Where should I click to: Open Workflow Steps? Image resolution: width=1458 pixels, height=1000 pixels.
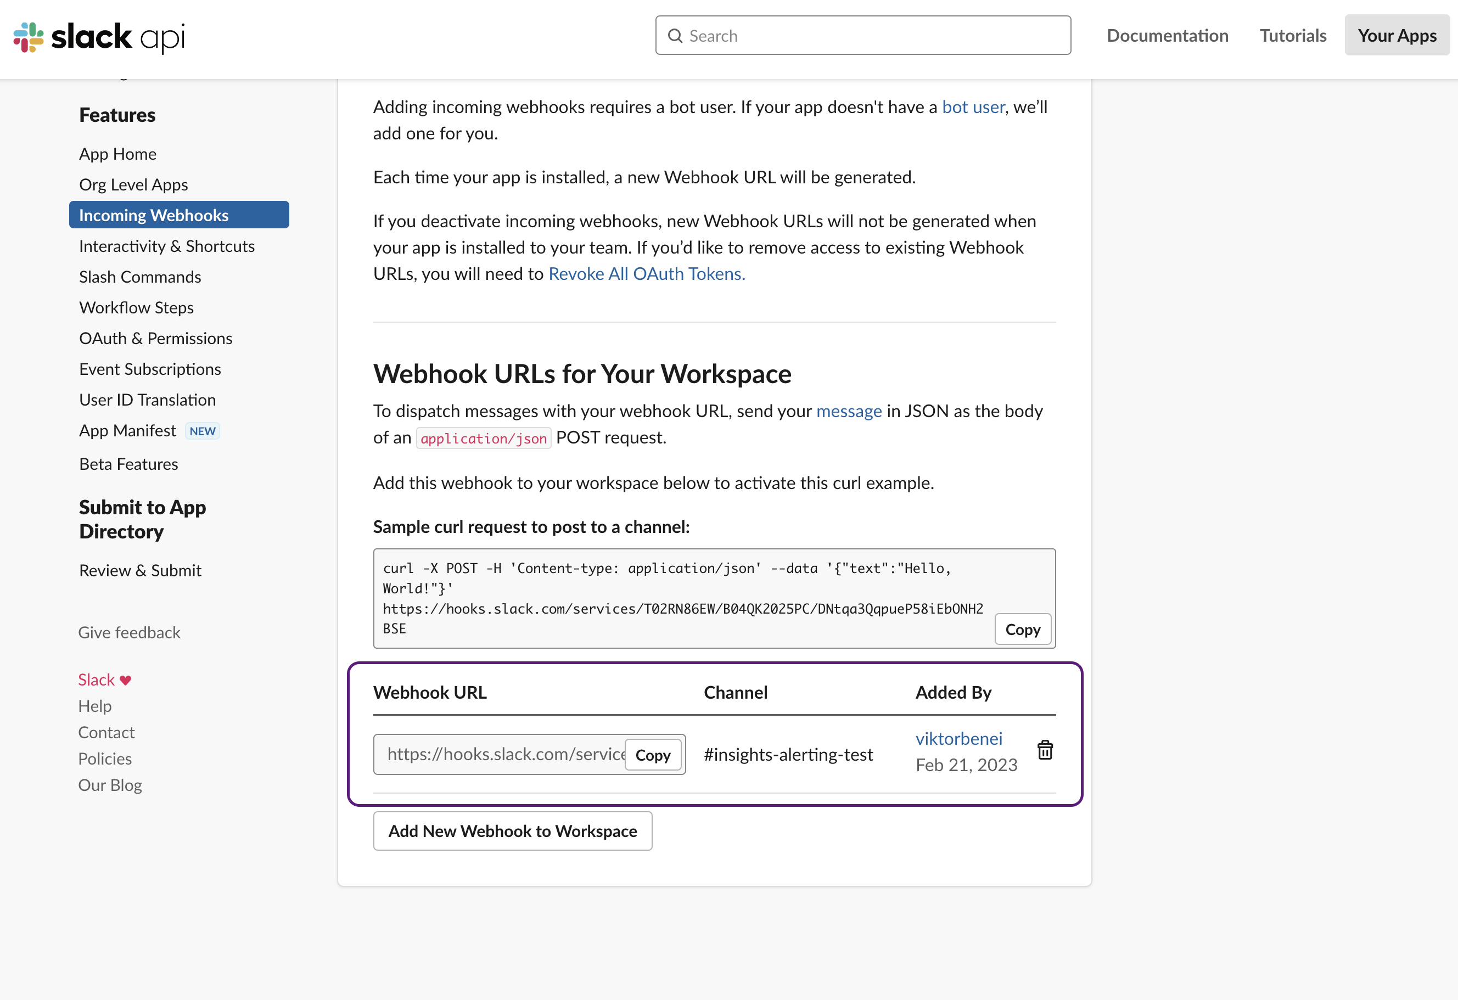(136, 307)
